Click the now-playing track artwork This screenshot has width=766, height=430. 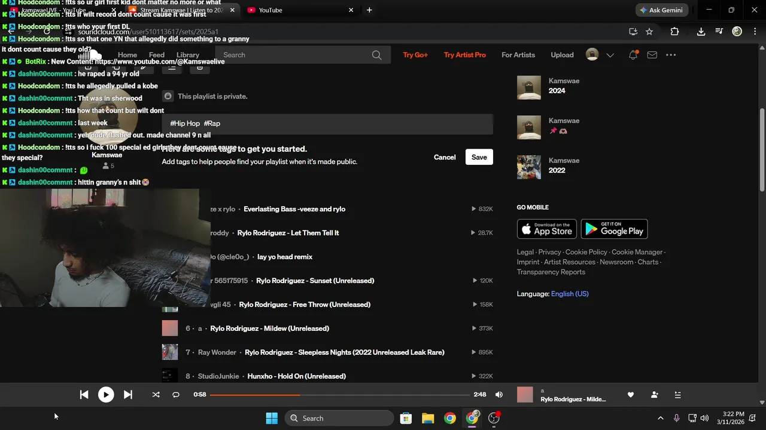point(525,395)
